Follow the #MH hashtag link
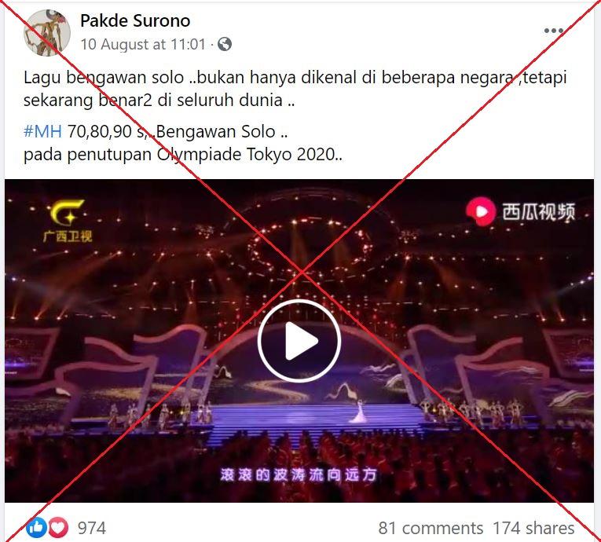The image size is (601, 542). (x=42, y=131)
